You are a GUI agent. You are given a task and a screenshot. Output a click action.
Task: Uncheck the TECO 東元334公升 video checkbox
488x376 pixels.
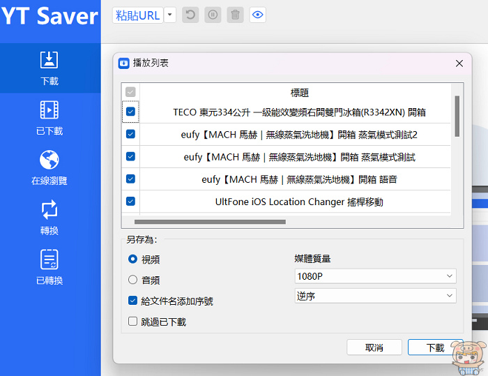[x=130, y=112]
